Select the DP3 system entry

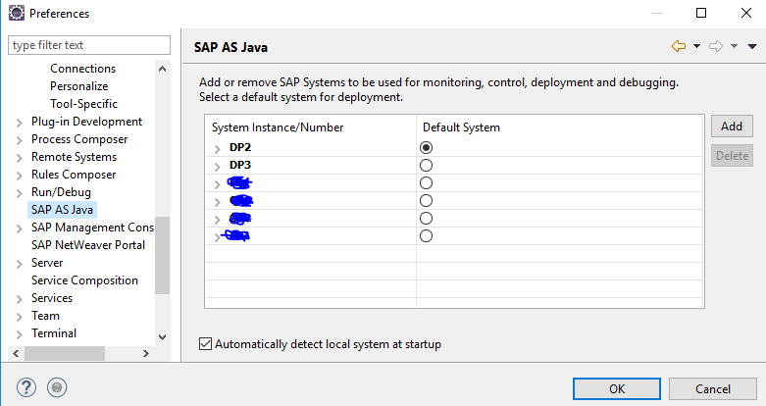click(x=240, y=165)
